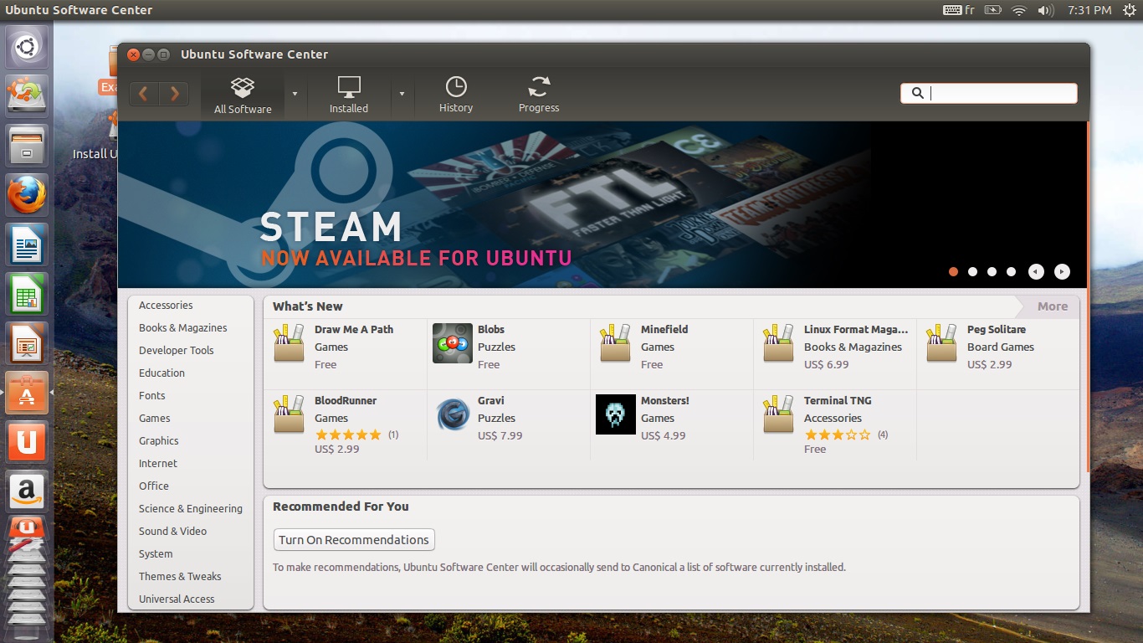Open the Draw Me A Path app icon
The height and width of the screenshot is (643, 1143).
(289, 342)
